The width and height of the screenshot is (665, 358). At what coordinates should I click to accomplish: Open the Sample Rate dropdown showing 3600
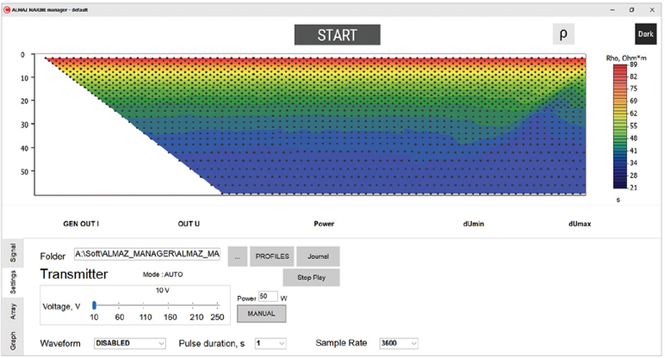point(398,343)
